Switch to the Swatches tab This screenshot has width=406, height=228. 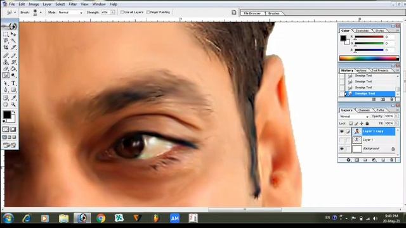click(x=362, y=30)
